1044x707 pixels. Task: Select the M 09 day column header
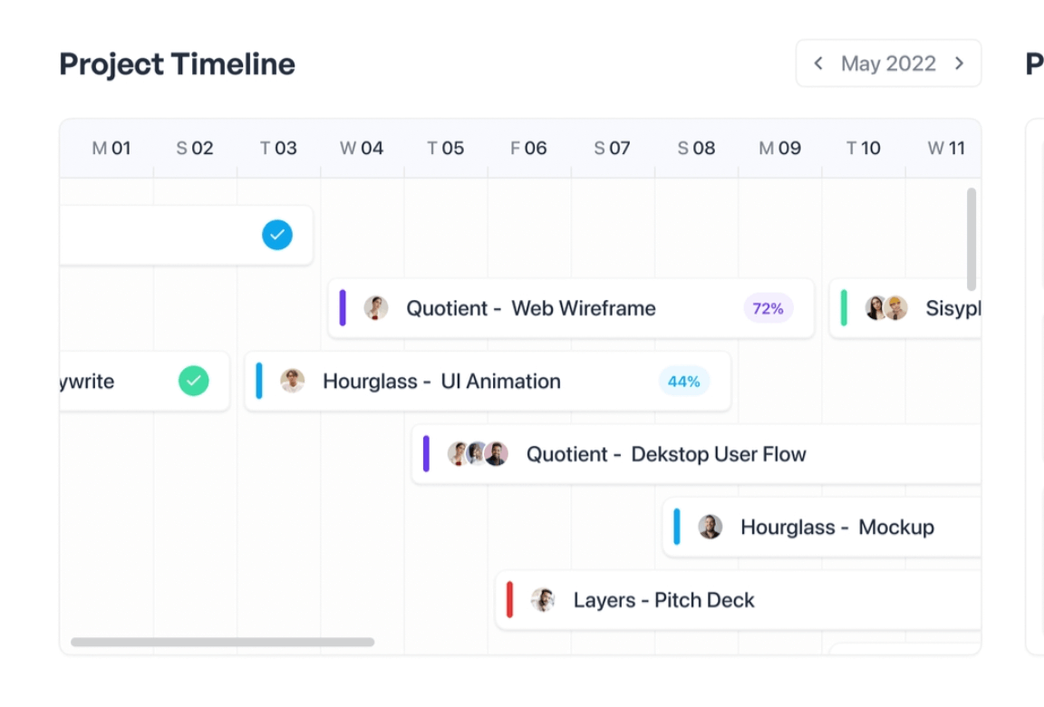(779, 148)
